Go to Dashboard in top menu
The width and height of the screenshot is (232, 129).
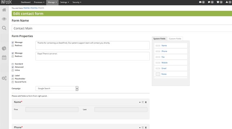click(x=26, y=2)
